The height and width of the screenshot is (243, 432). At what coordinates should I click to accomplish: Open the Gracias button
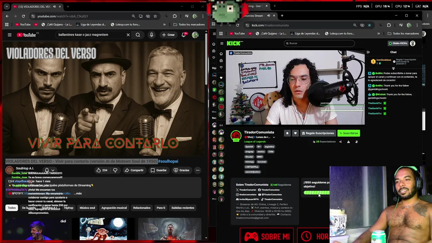pos(182,170)
